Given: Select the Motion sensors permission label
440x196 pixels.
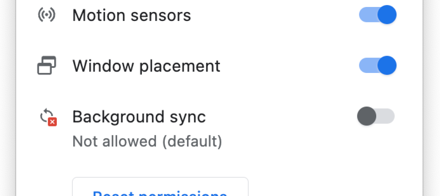Looking at the screenshot, I should pos(132,15).
